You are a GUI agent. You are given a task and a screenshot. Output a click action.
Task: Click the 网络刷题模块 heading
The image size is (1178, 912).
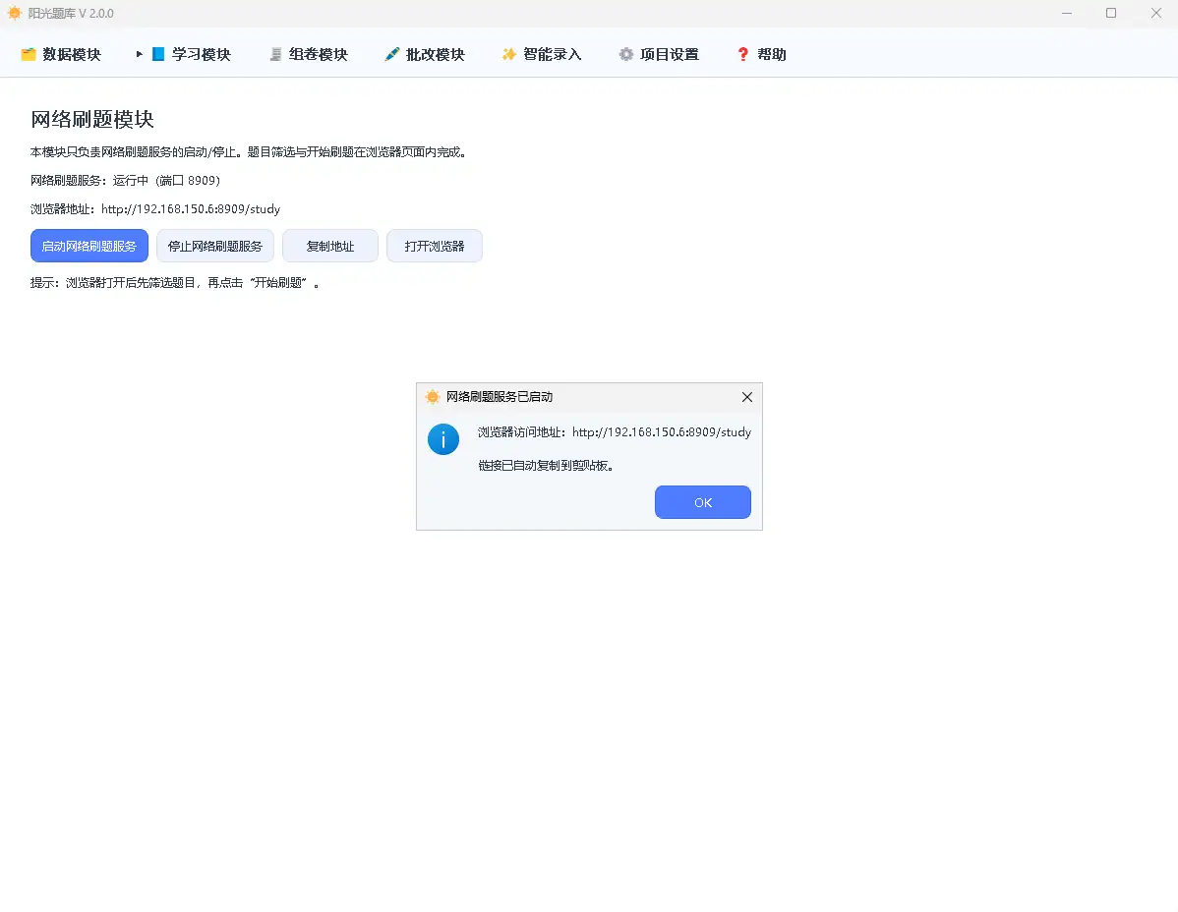coord(92,119)
